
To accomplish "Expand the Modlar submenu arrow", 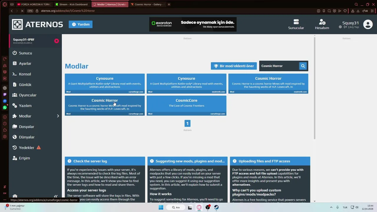I will (x=58, y=116).
